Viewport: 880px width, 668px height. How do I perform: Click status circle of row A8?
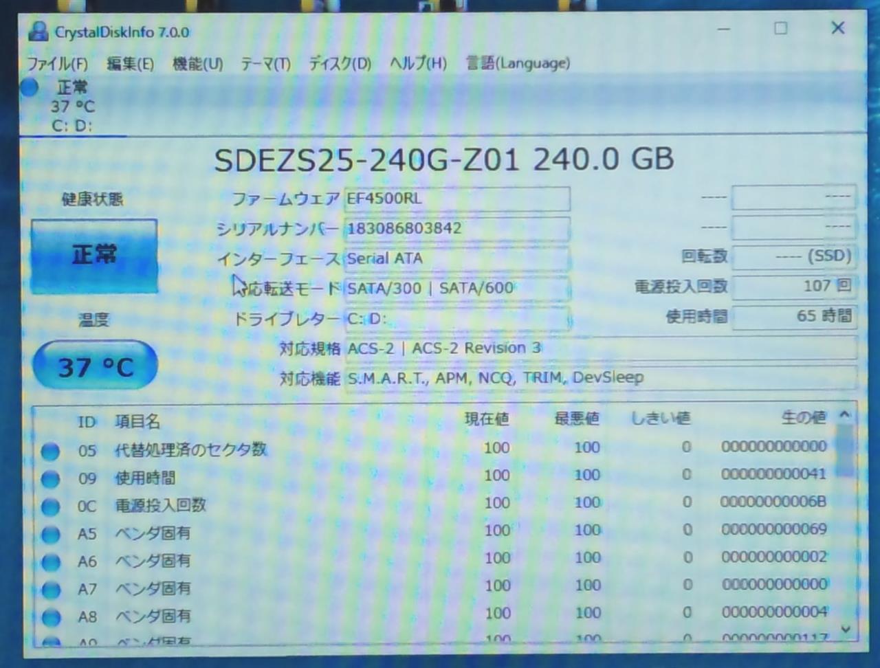point(50,616)
